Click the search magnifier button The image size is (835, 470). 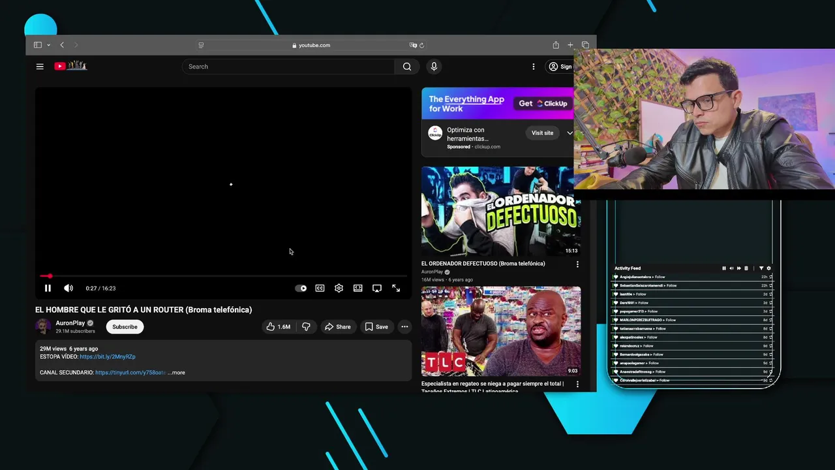point(407,67)
